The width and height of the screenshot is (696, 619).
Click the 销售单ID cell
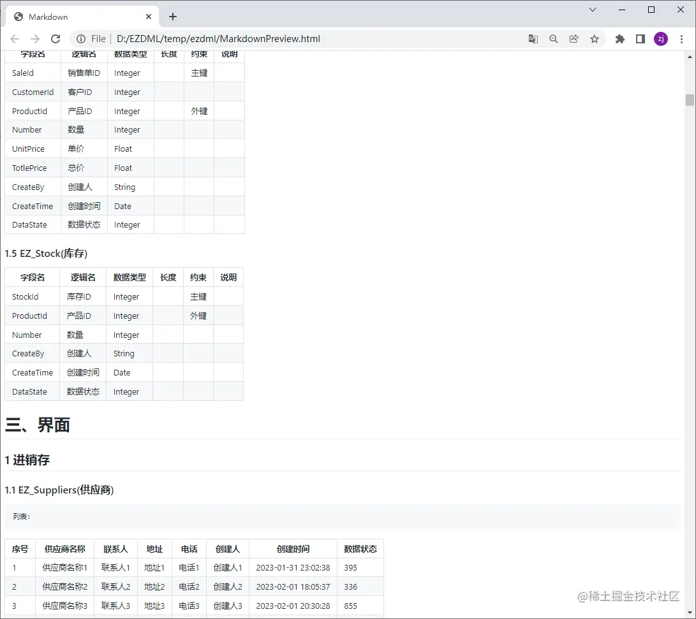84,73
